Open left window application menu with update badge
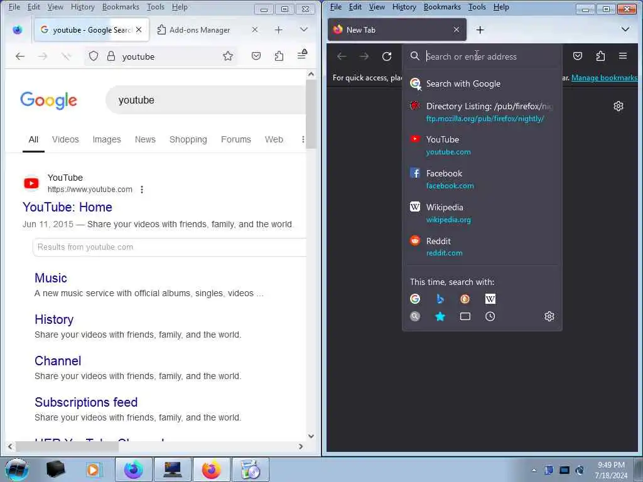This screenshot has height=482, width=643. pyautogui.click(x=302, y=55)
